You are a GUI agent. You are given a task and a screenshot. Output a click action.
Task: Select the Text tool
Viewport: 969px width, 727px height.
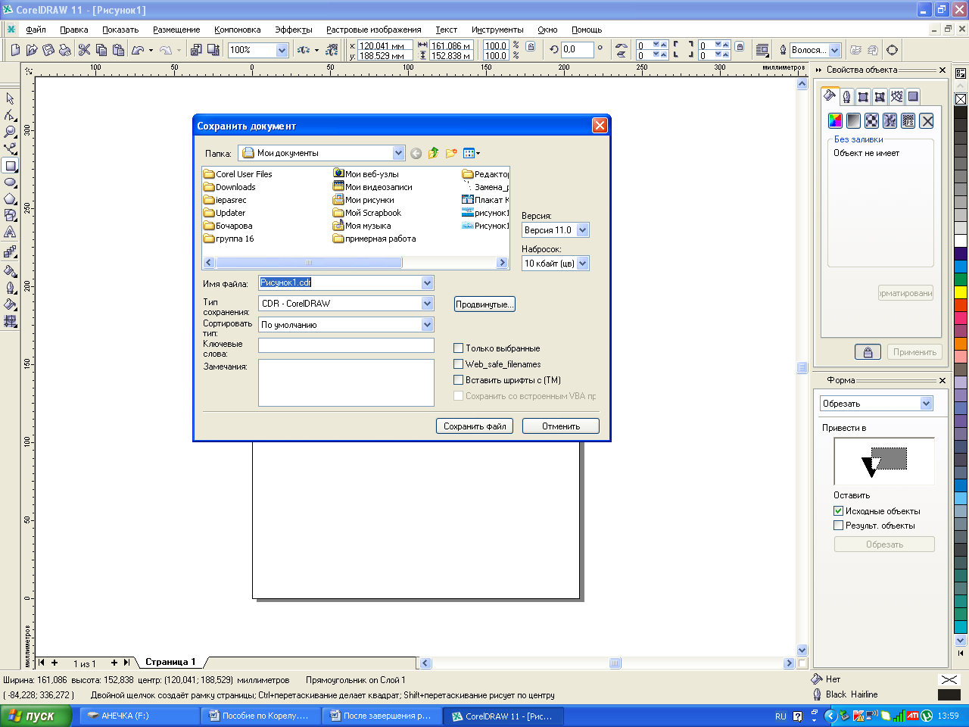(x=10, y=232)
